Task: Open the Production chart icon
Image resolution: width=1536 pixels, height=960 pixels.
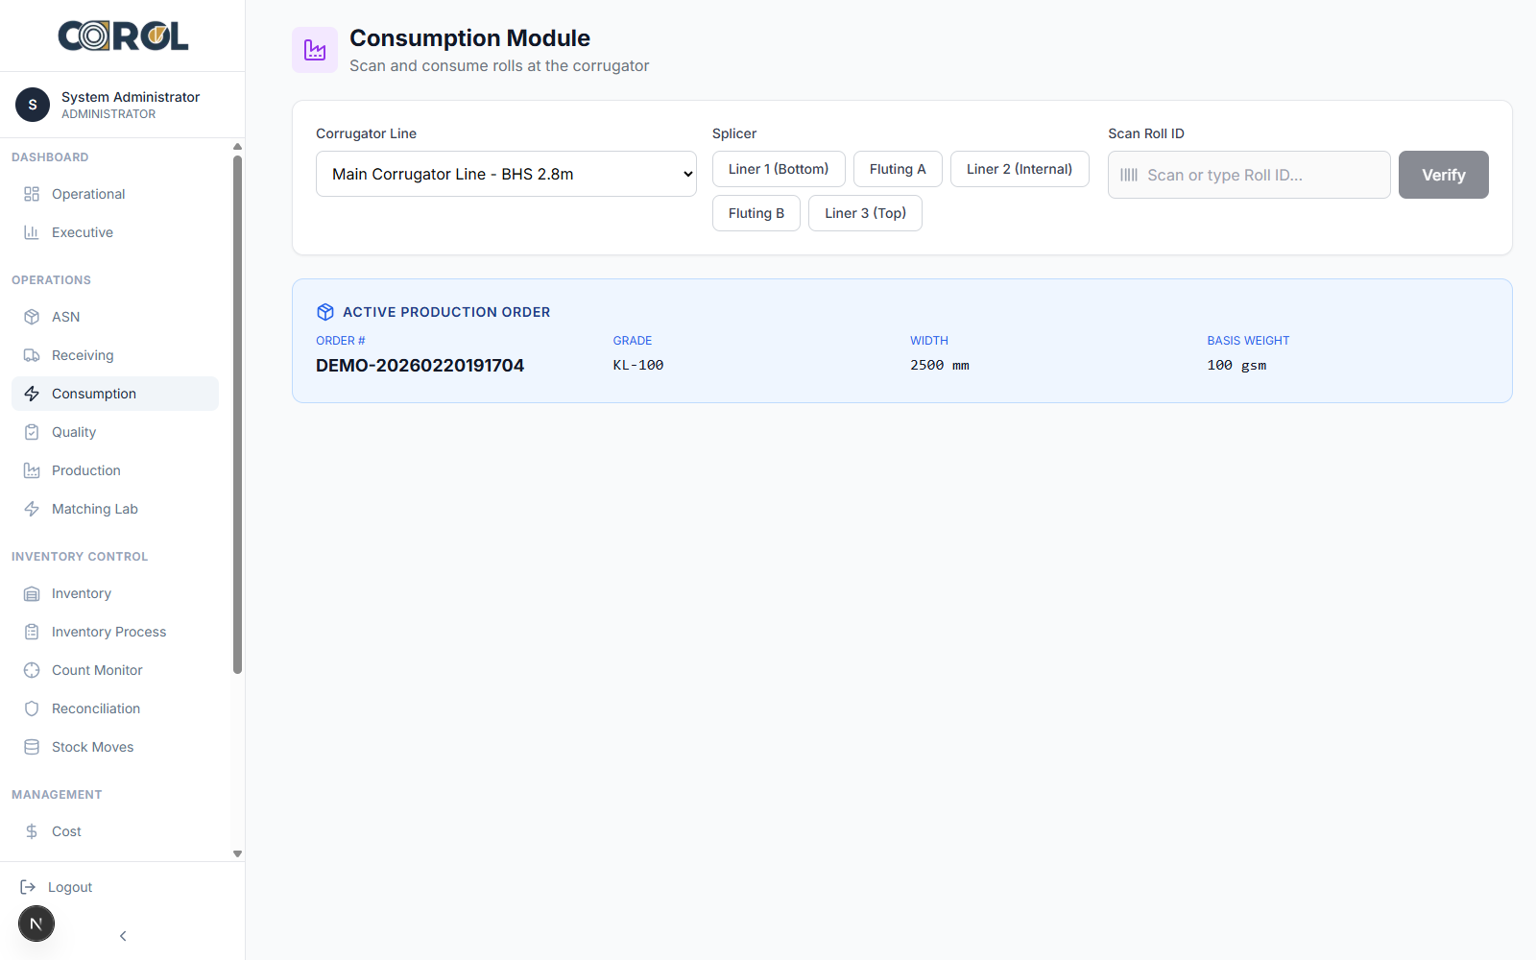Action: coord(32,469)
